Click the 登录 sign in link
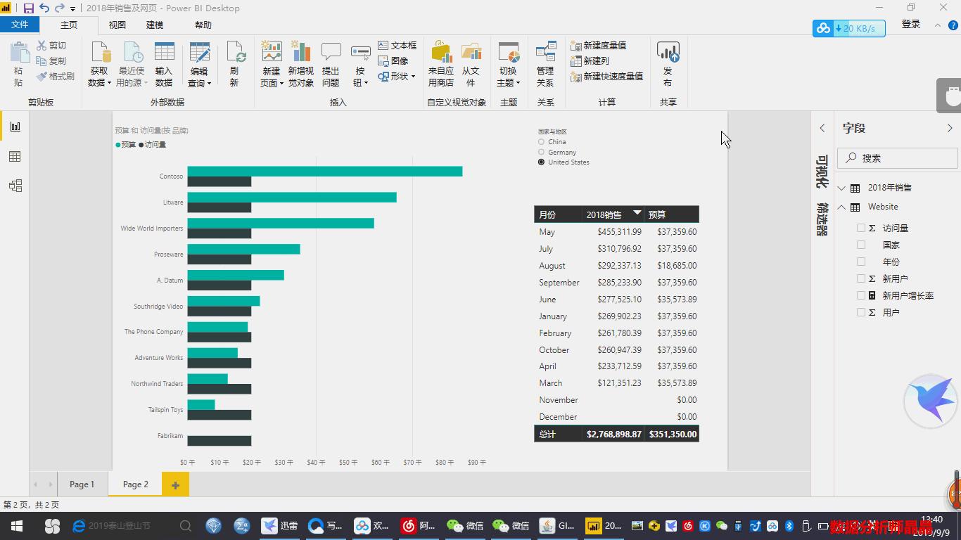This screenshot has height=540, width=961. (x=911, y=24)
